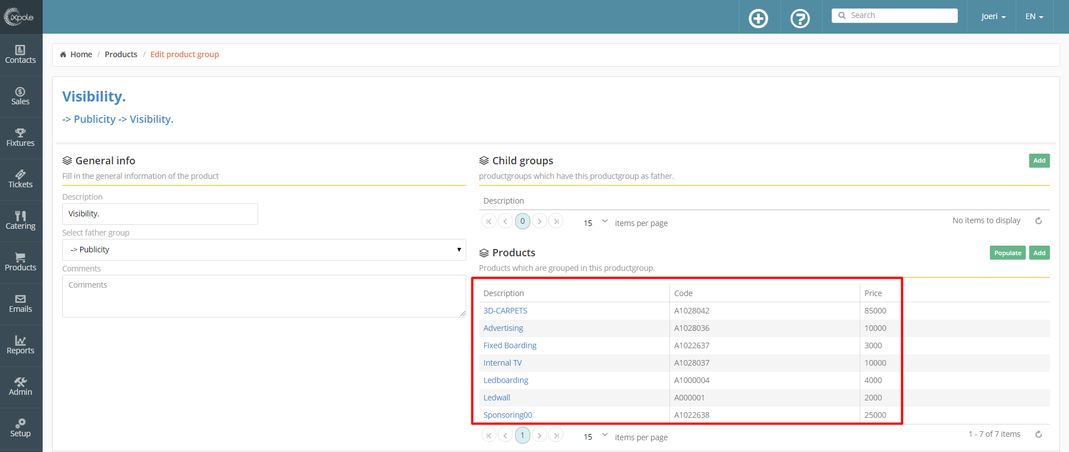Open the Reports sidebar section
Image resolution: width=1069 pixels, height=452 pixels.
tap(21, 345)
